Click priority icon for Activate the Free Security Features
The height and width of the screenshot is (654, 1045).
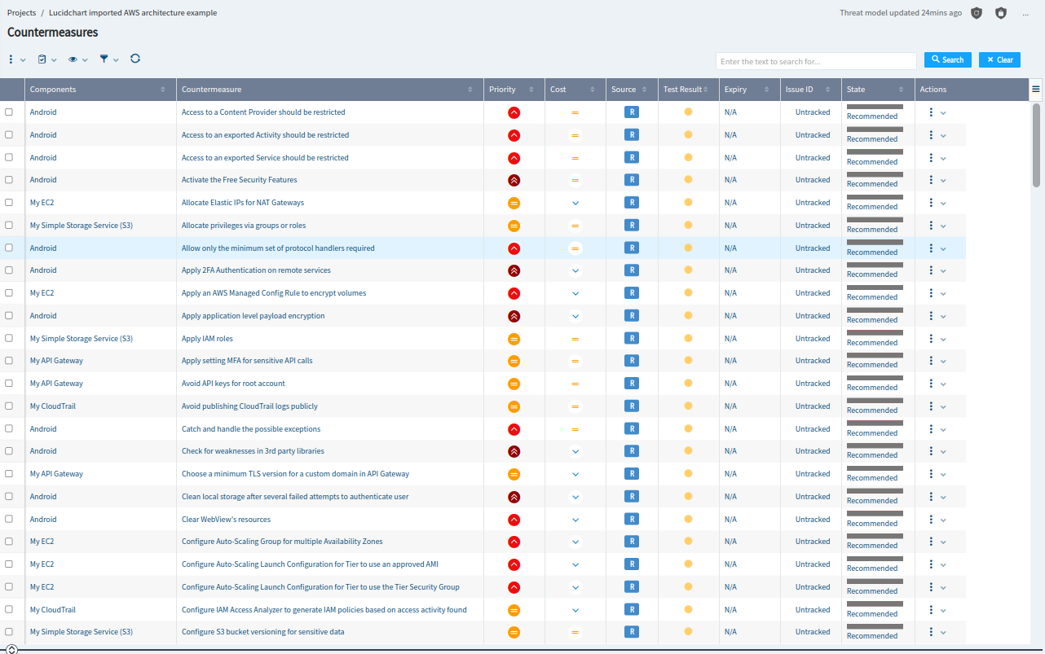click(x=514, y=180)
